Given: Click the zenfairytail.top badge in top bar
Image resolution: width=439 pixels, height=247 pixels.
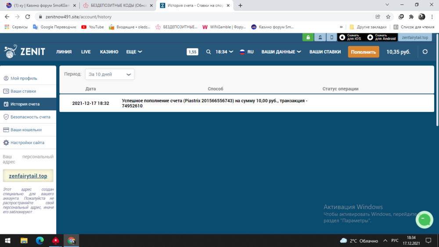Looking at the screenshot, I should tap(415, 37).
